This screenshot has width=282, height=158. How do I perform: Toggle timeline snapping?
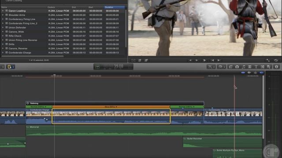click(x=261, y=72)
